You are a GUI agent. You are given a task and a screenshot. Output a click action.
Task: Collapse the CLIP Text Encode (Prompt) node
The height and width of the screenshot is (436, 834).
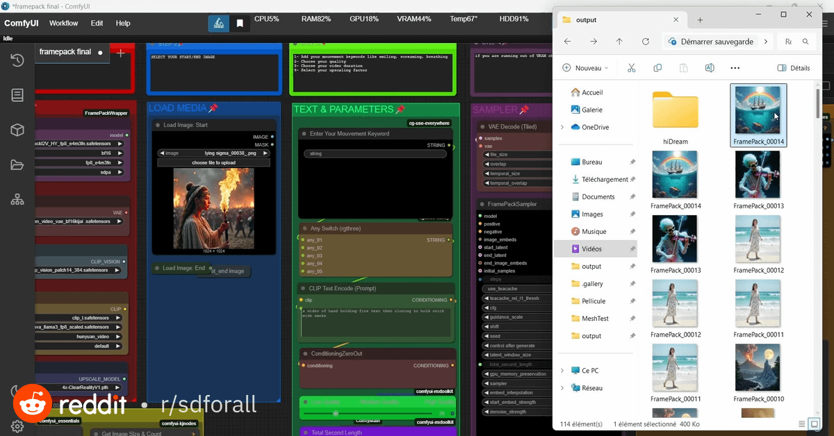click(x=304, y=288)
